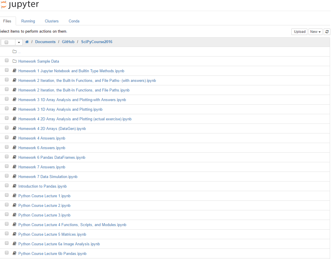Tick checkbox for Introduction to Pandas.ipynb
The image size is (335, 259).
[x=7, y=186]
